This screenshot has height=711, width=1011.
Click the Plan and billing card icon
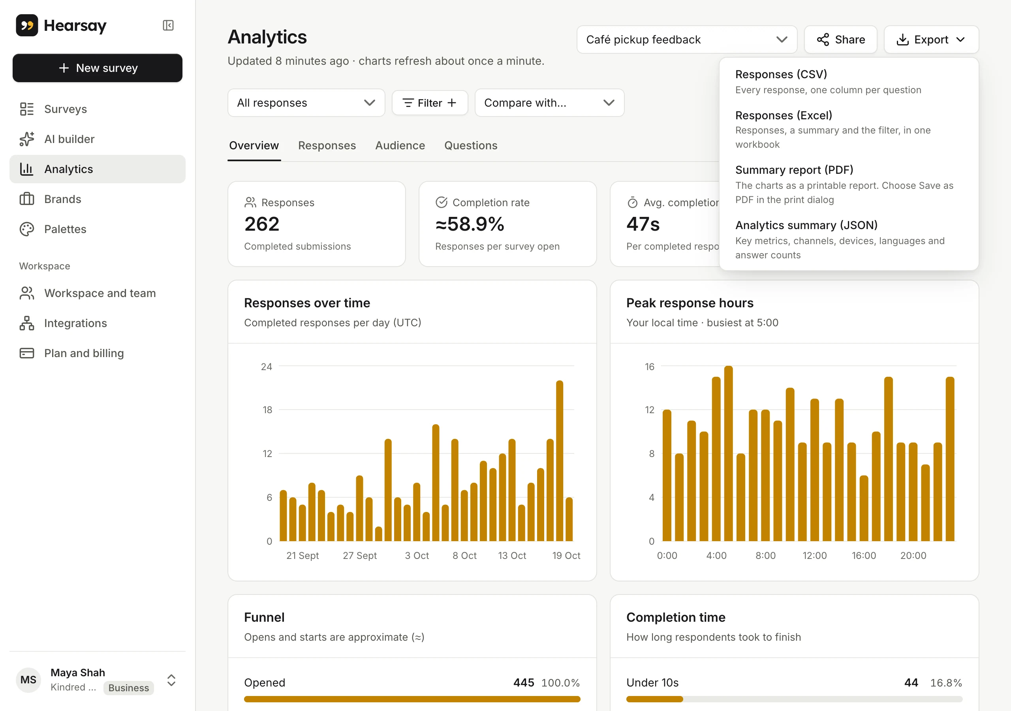click(27, 353)
